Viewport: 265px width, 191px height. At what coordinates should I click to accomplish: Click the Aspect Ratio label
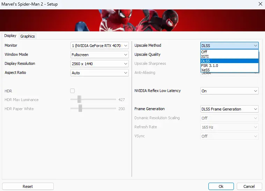click(15, 72)
